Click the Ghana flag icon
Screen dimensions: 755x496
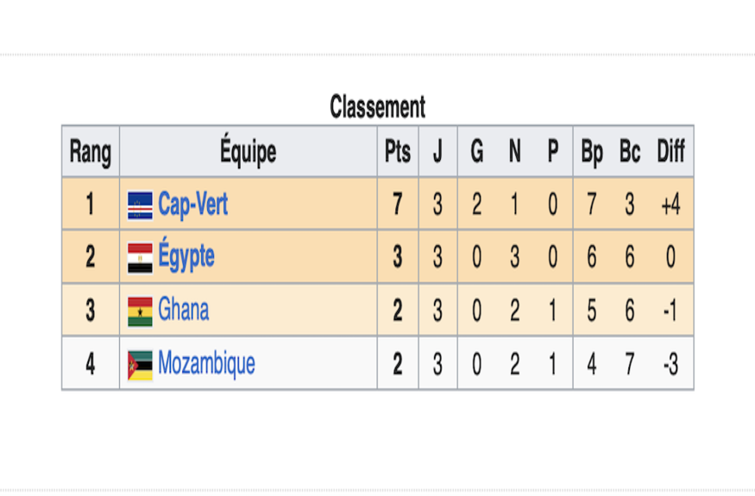pyautogui.click(x=140, y=311)
